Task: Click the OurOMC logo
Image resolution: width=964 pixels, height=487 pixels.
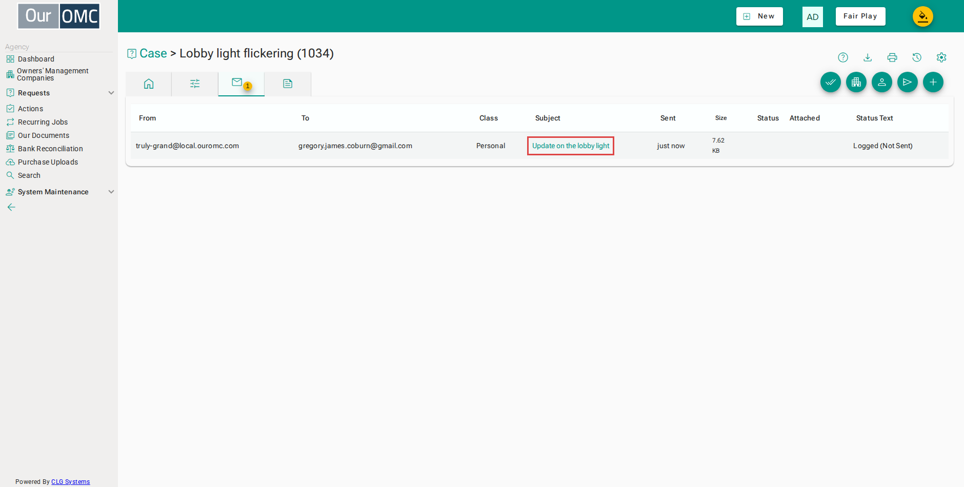Action: 59,16
